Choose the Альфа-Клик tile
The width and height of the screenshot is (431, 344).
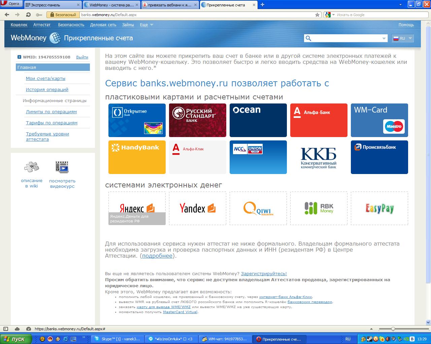(x=198, y=157)
